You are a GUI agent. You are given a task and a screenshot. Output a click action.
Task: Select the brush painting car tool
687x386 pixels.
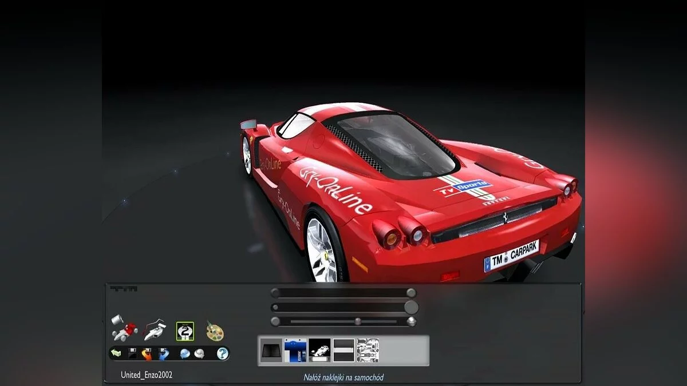[x=155, y=330]
